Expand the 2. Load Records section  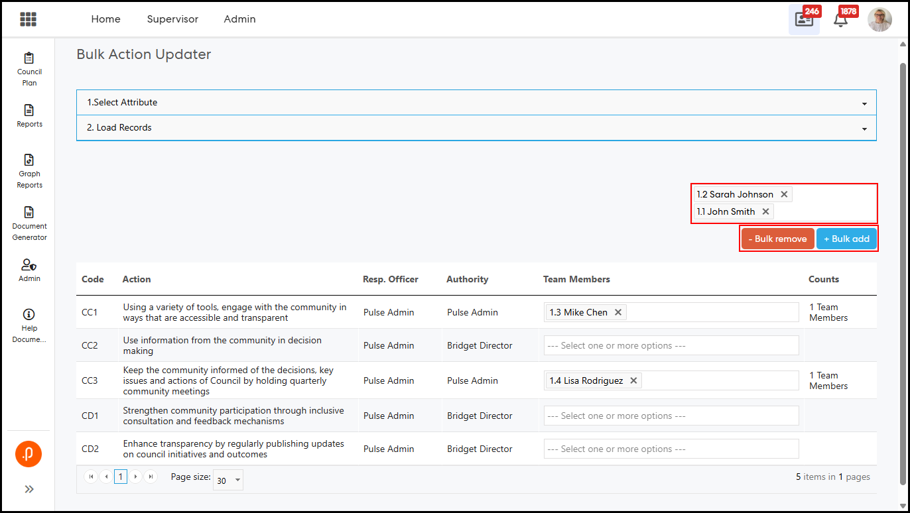tap(476, 128)
